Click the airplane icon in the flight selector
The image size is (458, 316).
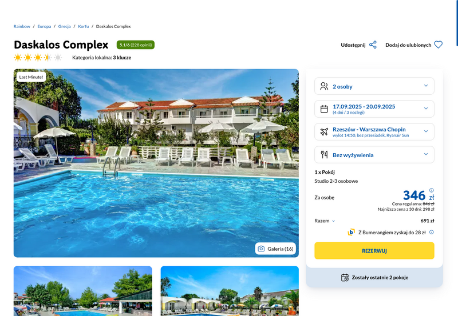click(324, 132)
